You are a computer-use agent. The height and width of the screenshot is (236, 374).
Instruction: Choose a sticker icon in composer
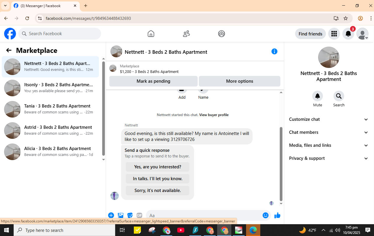[130, 215]
